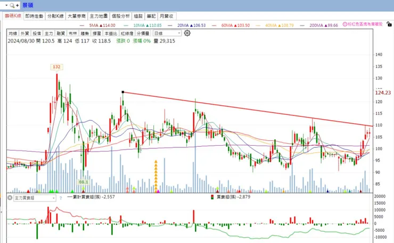The height and width of the screenshot is (243, 394).
Task: Toggle the 投信 overlay button
Action: tap(37, 33)
